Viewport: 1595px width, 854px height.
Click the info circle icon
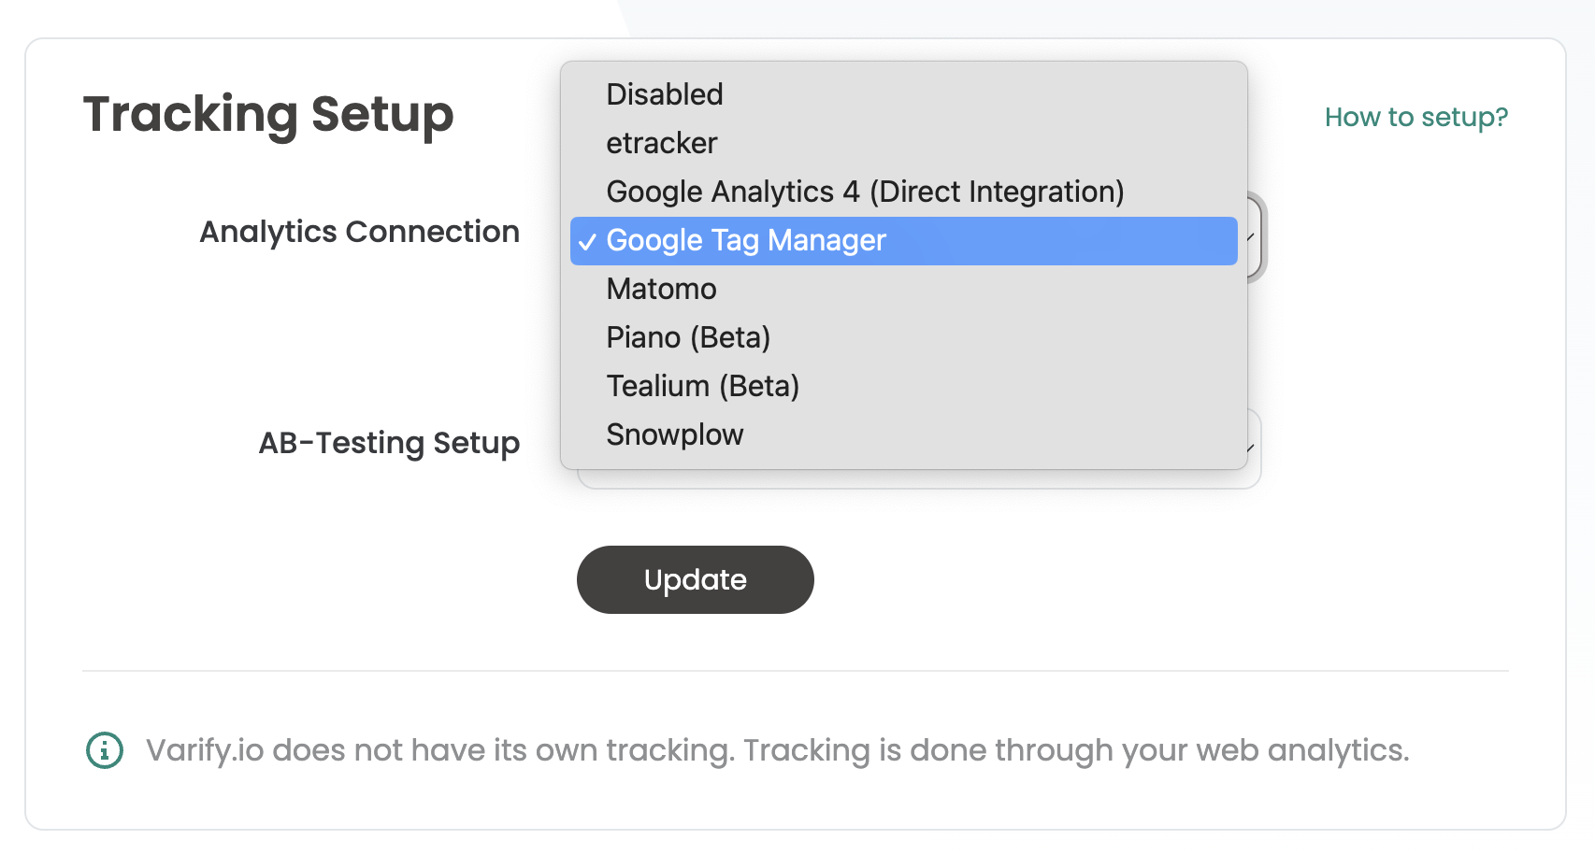click(105, 750)
